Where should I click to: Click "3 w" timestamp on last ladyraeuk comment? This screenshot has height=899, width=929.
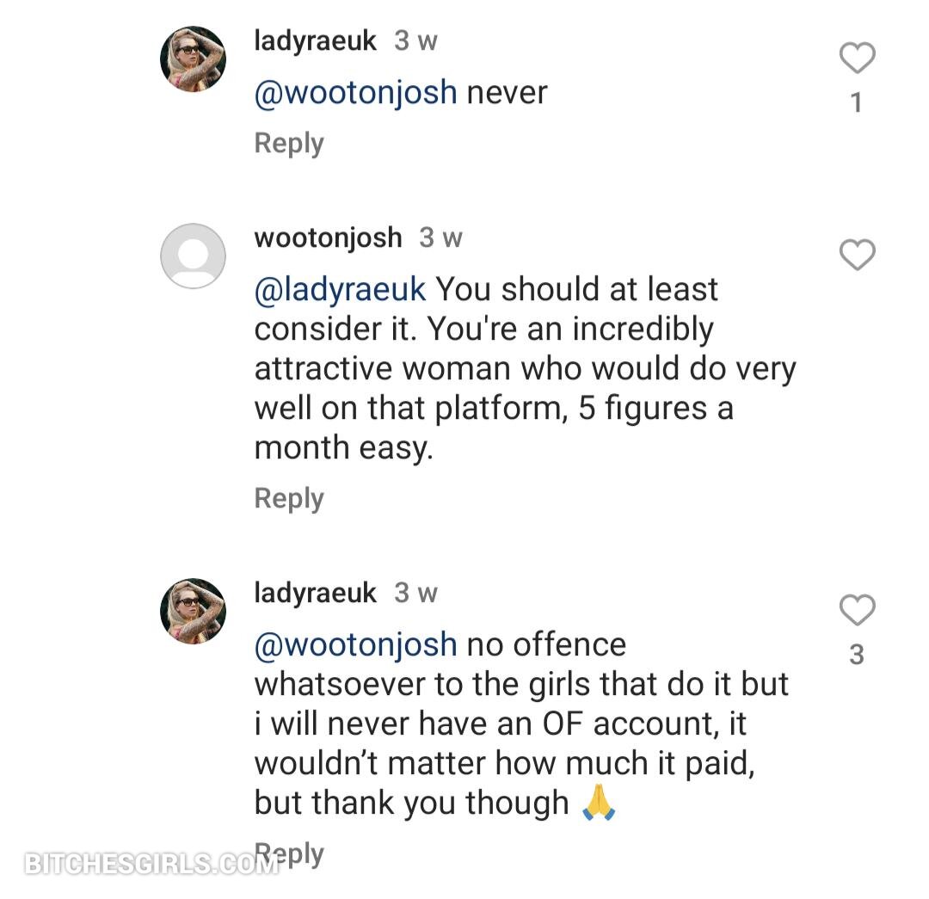pos(415,594)
